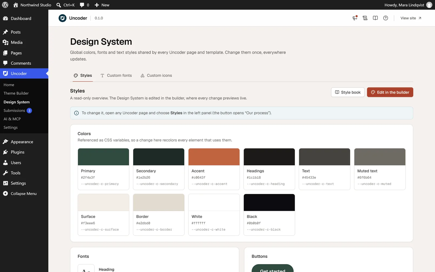Select the Primary color swatch
This screenshot has height=272, width=435.
(103, 157)
